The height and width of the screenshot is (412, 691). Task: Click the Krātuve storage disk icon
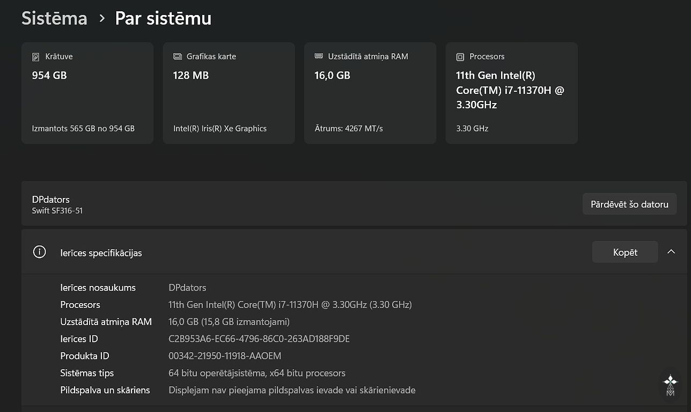36,57
